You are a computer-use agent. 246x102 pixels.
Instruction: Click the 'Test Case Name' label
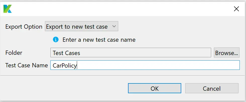click(x=27, y=65)
